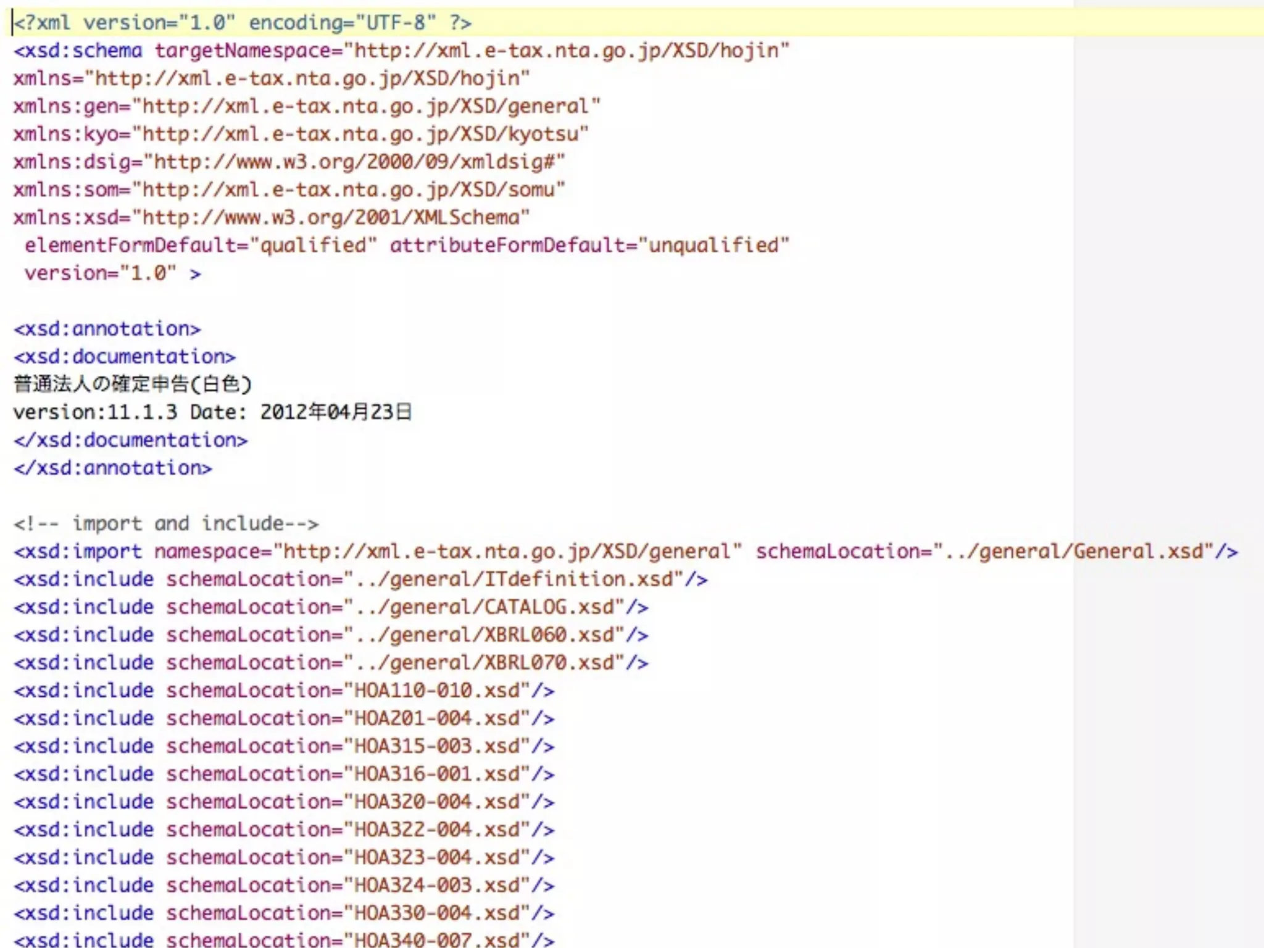Click the import and include comment
The image size is (1264, 948).
pos(166,524)
